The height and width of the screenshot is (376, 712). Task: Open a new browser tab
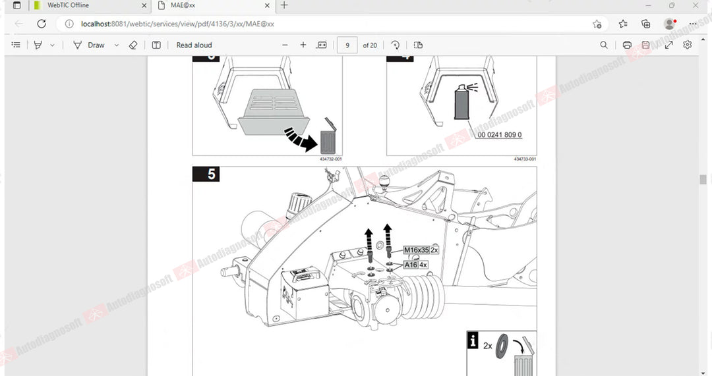(x=284, y=5)
